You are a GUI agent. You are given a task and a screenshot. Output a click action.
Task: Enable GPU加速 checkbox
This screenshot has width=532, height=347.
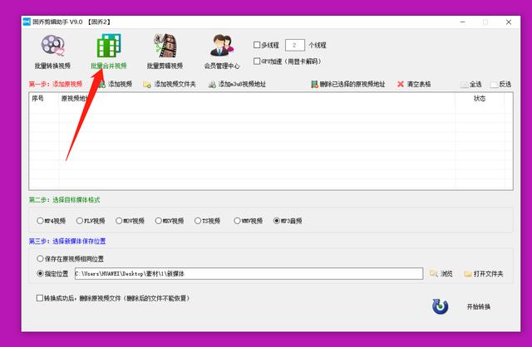click(x=257, y=61)
